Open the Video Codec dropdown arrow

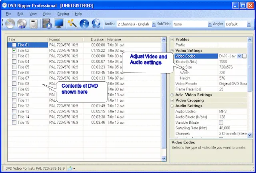pyautogui.click(x=239, y=56)
